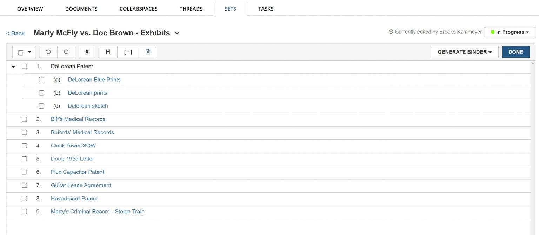Click the H heading toolbar icon

click(x=108, y=52)
